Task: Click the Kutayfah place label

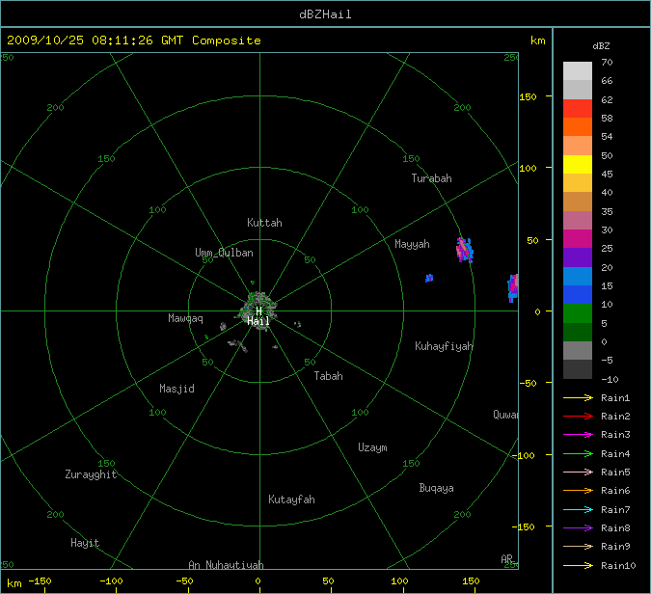Action: point(291,499)
